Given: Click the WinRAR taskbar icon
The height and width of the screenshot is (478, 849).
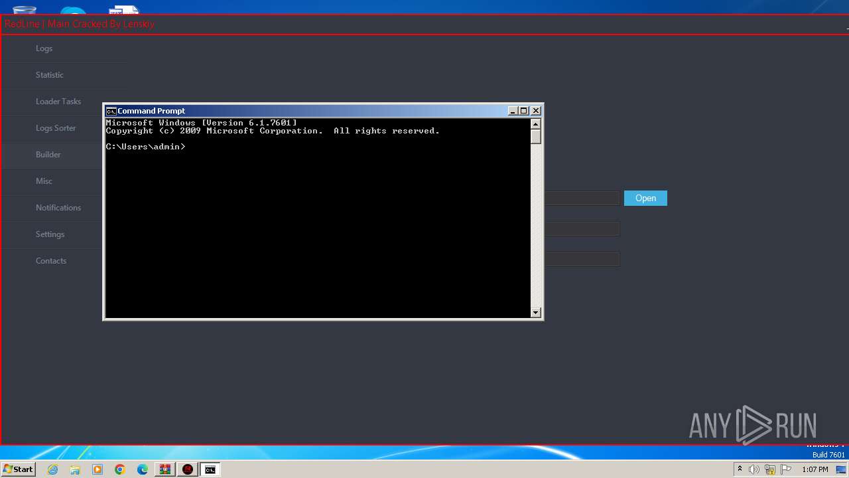Looking at the screenshot, I should [x=165, y=469].
